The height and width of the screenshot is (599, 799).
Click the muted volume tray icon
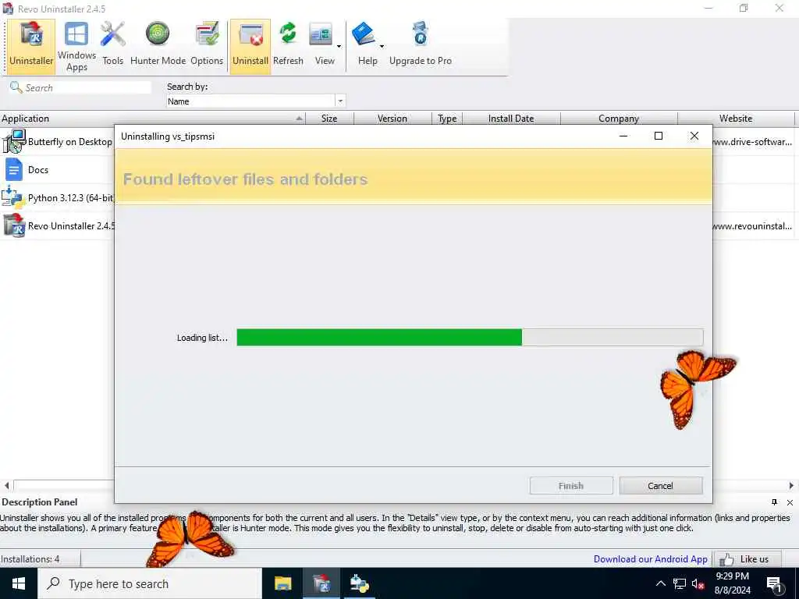click(698, 583)
